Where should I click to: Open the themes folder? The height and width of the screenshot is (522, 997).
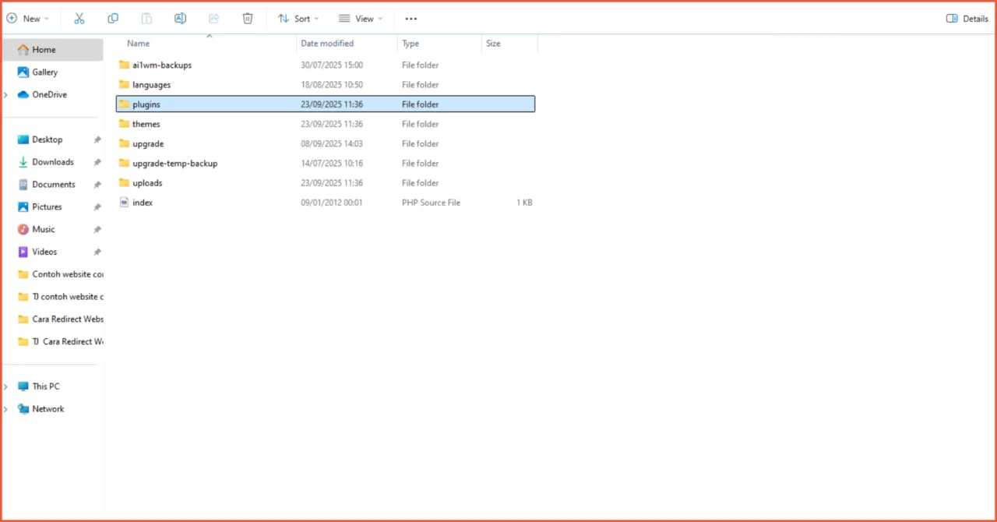pyautogui.click(x=146, y=124)
